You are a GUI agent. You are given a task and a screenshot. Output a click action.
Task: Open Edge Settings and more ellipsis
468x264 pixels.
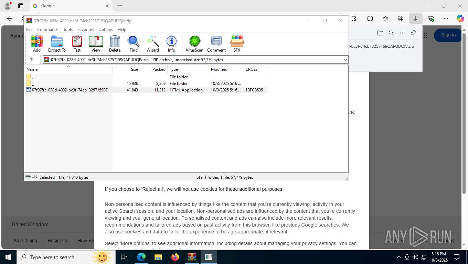pyautogui.click(x=446, y=19)
